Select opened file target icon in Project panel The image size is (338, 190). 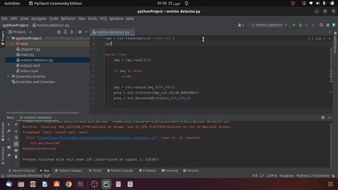[59, 32]
